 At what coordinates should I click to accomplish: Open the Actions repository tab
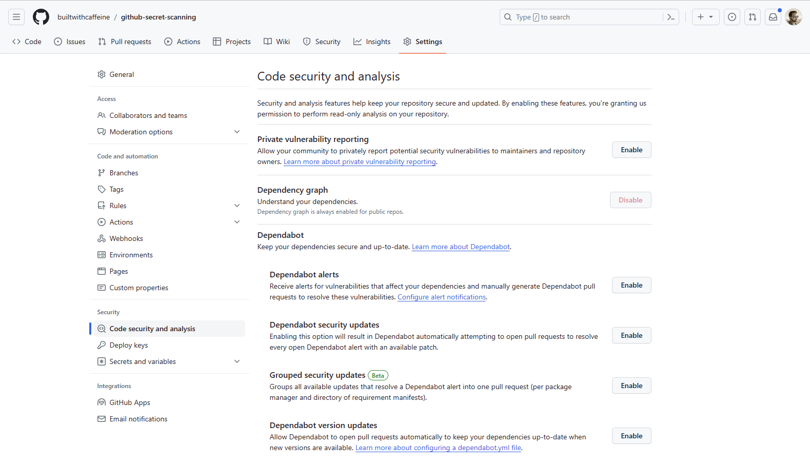coord(182,42)
